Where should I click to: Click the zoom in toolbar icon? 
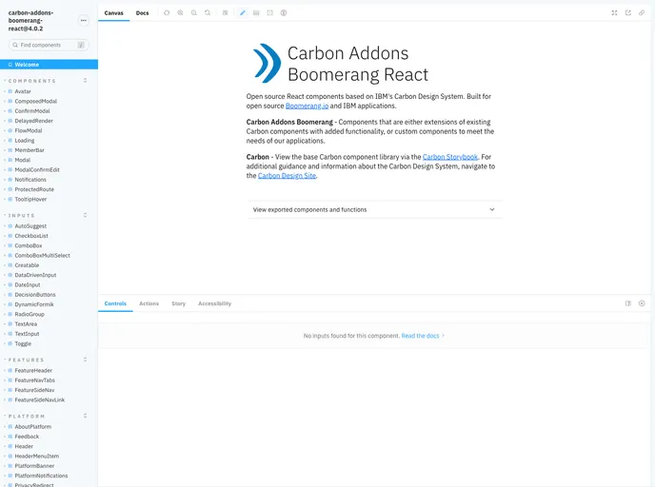(180, 13)
